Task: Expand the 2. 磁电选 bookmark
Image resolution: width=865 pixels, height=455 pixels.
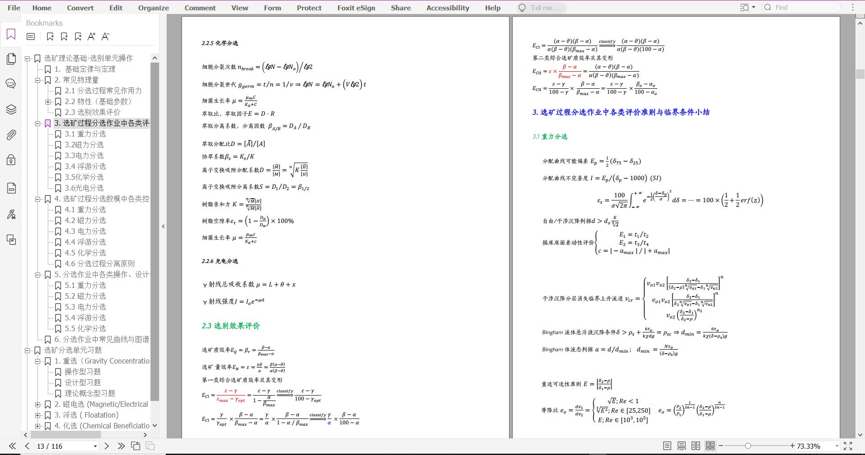Action: pos(38,405)
